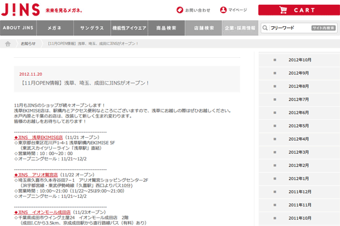Screen dimensions: 340x226
Task: Open the JINS 浅草EKIMISE店 link
Action: click(38, 137)
